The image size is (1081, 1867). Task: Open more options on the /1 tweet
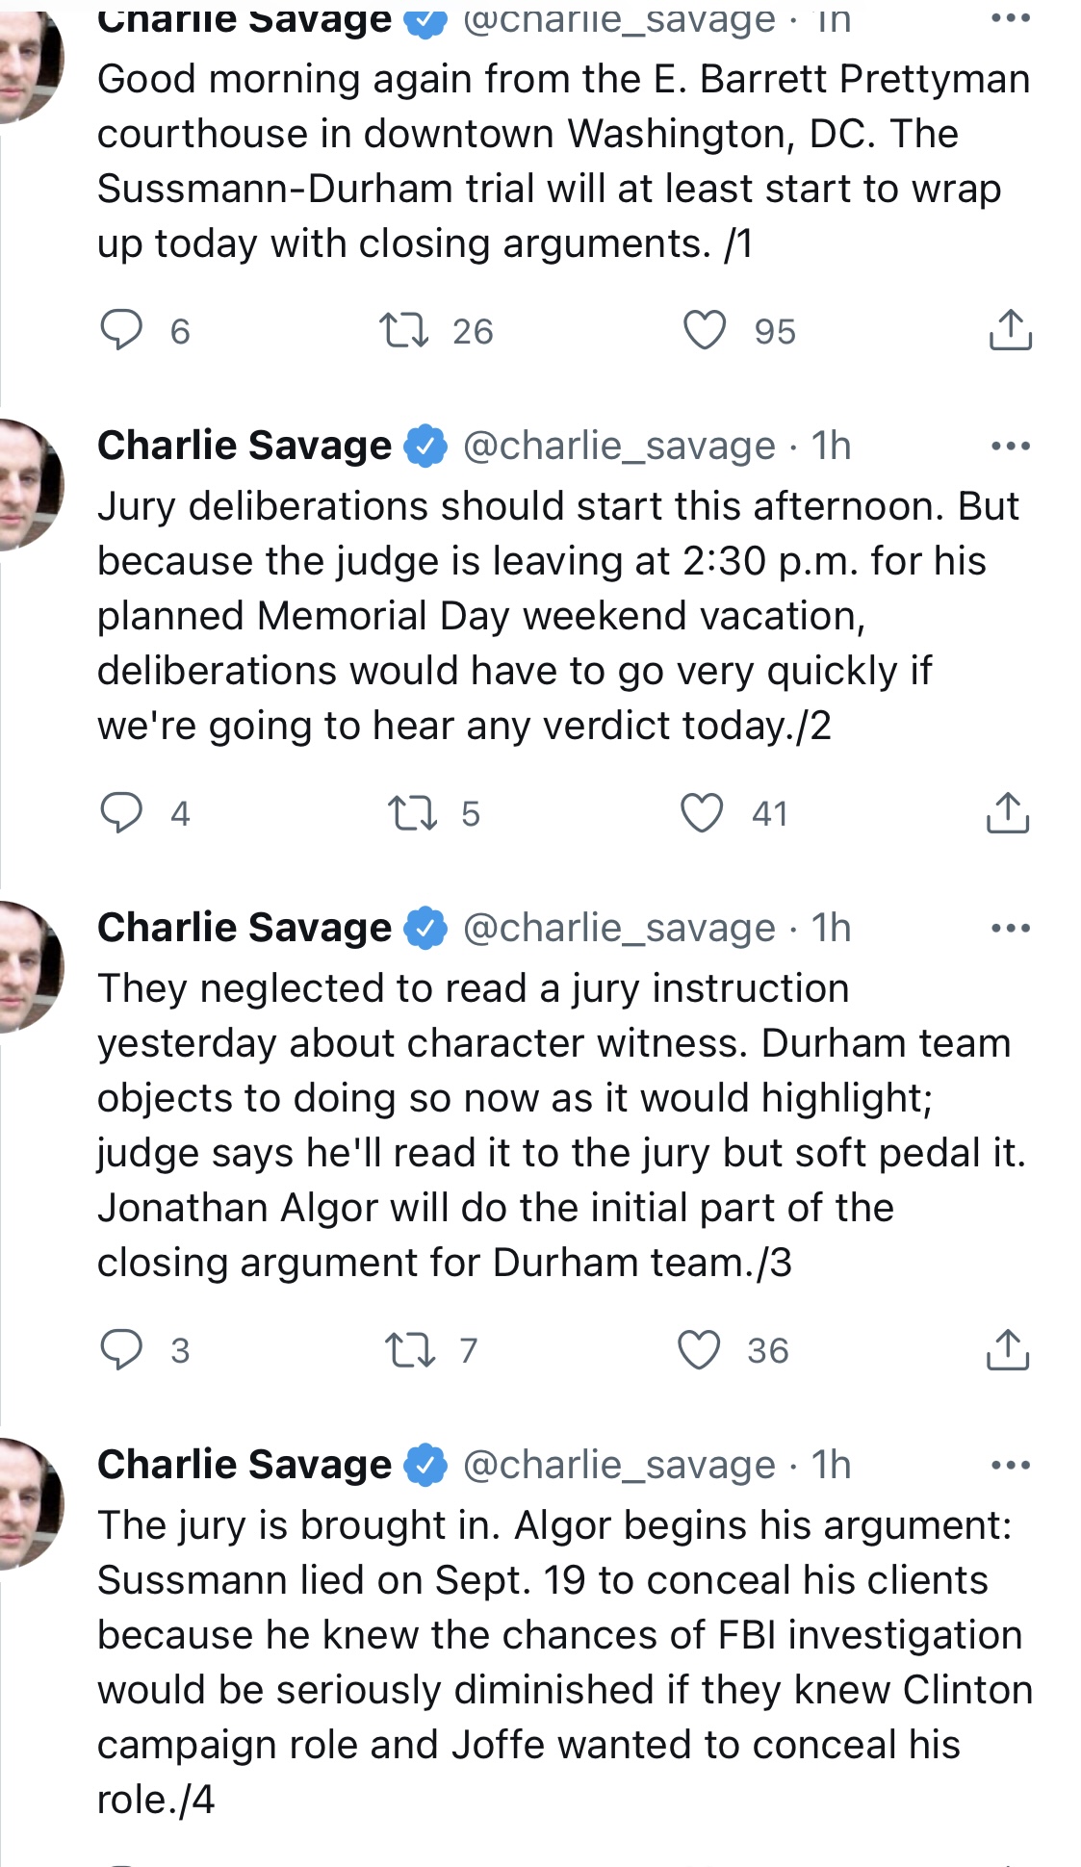coord(1011,19)
